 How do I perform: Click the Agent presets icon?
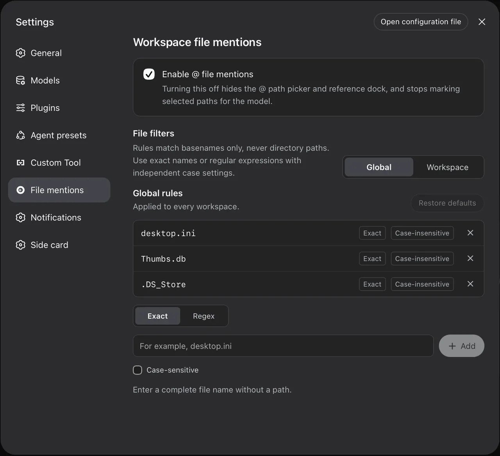coord(20,135)
